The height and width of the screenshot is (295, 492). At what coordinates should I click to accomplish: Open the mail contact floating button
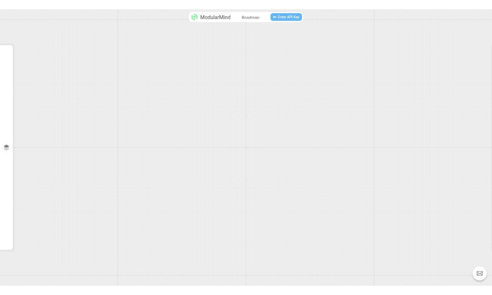pos(479,273)
